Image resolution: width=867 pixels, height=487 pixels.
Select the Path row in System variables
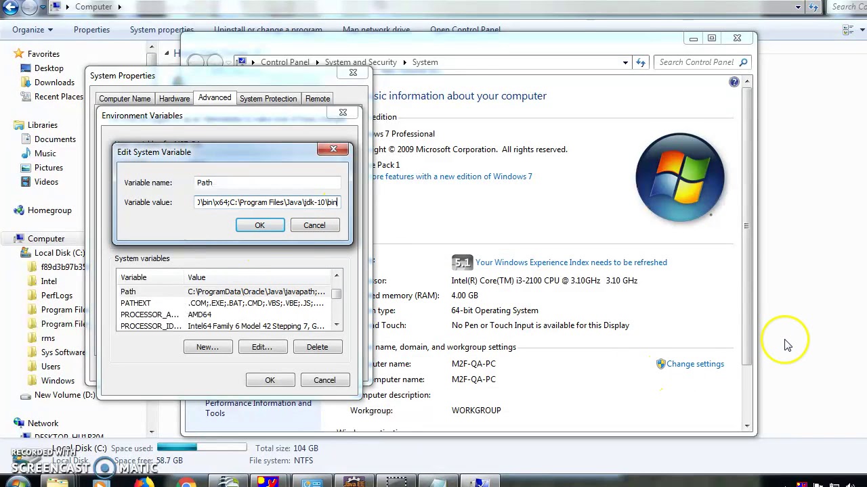pyautogui.click(x=224, y=292)
